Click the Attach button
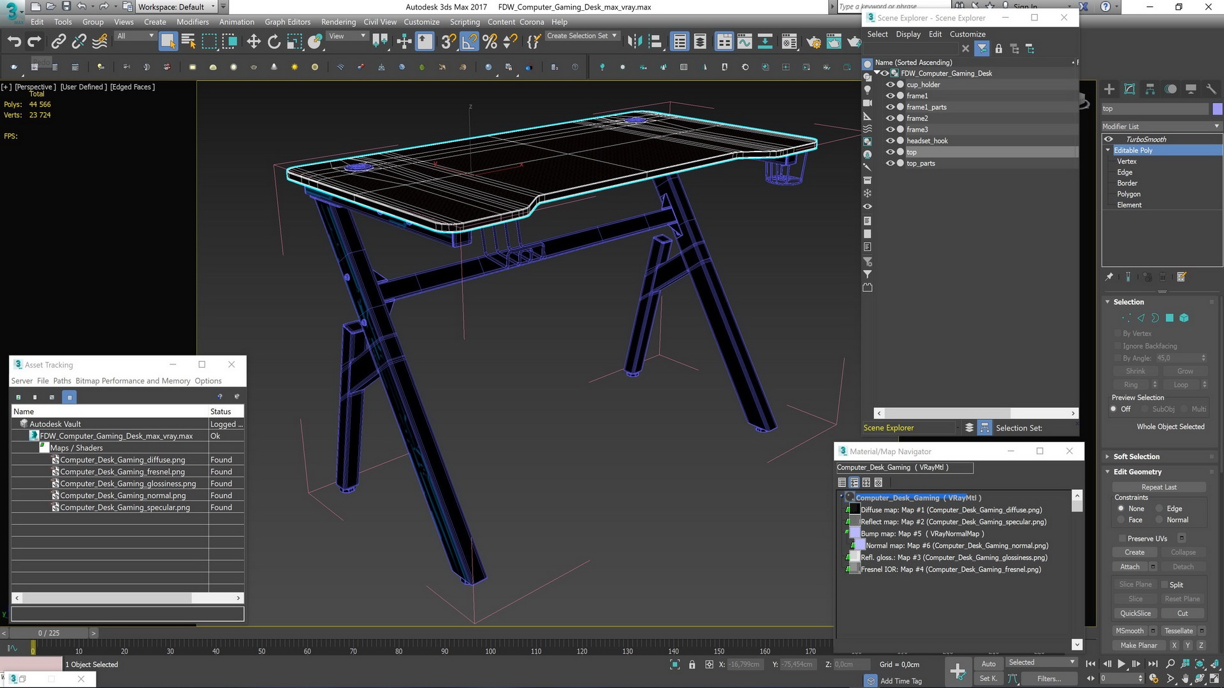Image resolution: width=1224 pixels, height=688 pixels. pos(1130,567)
